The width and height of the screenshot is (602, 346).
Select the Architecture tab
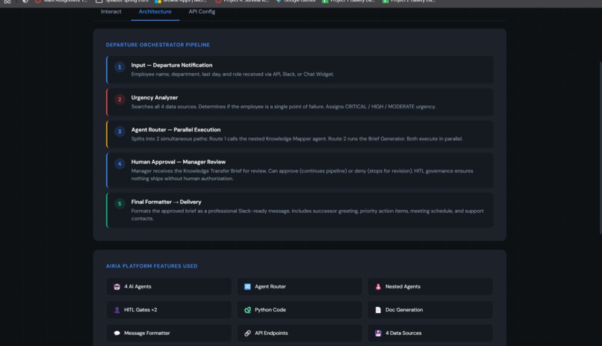click(155, 11)
